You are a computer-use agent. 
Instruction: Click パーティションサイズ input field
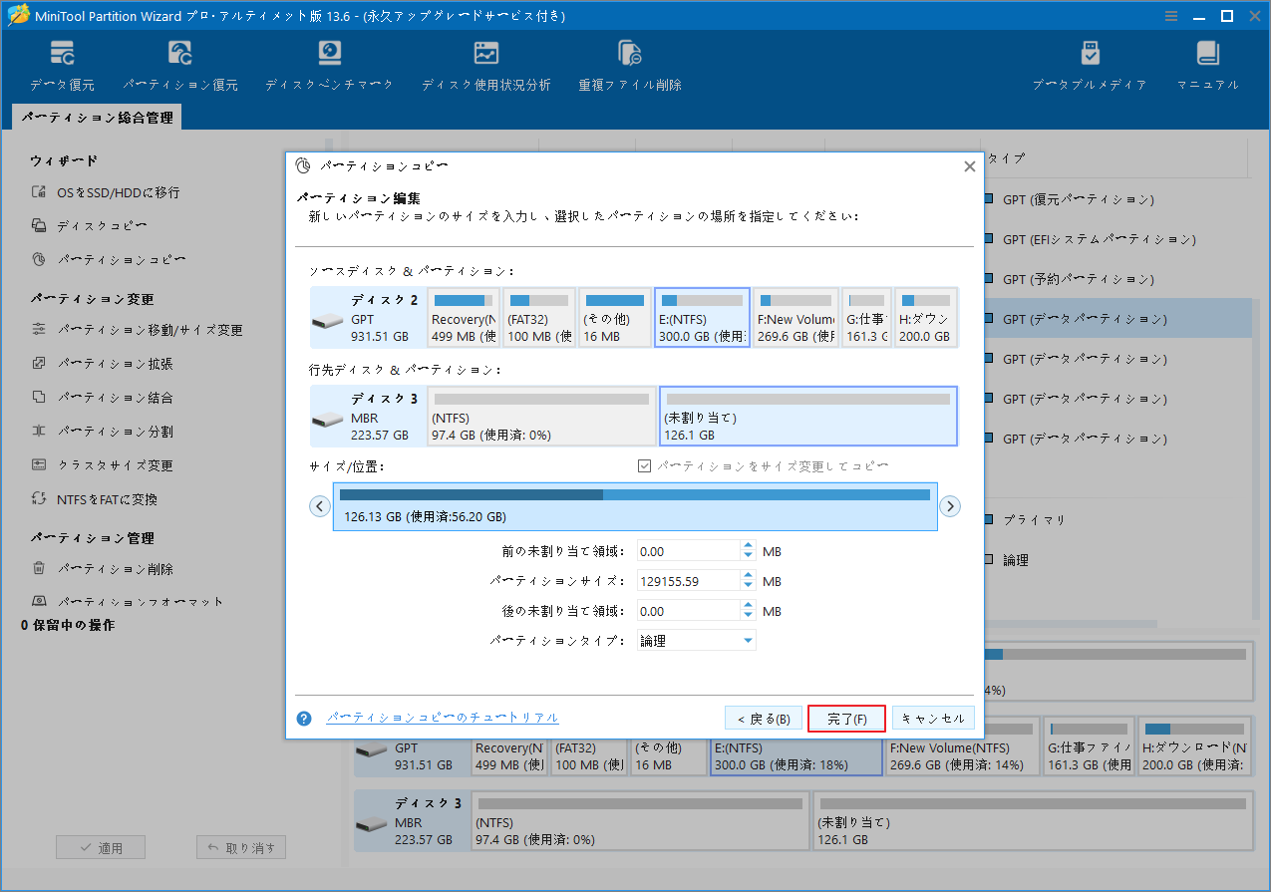click(x=689, y=581)
